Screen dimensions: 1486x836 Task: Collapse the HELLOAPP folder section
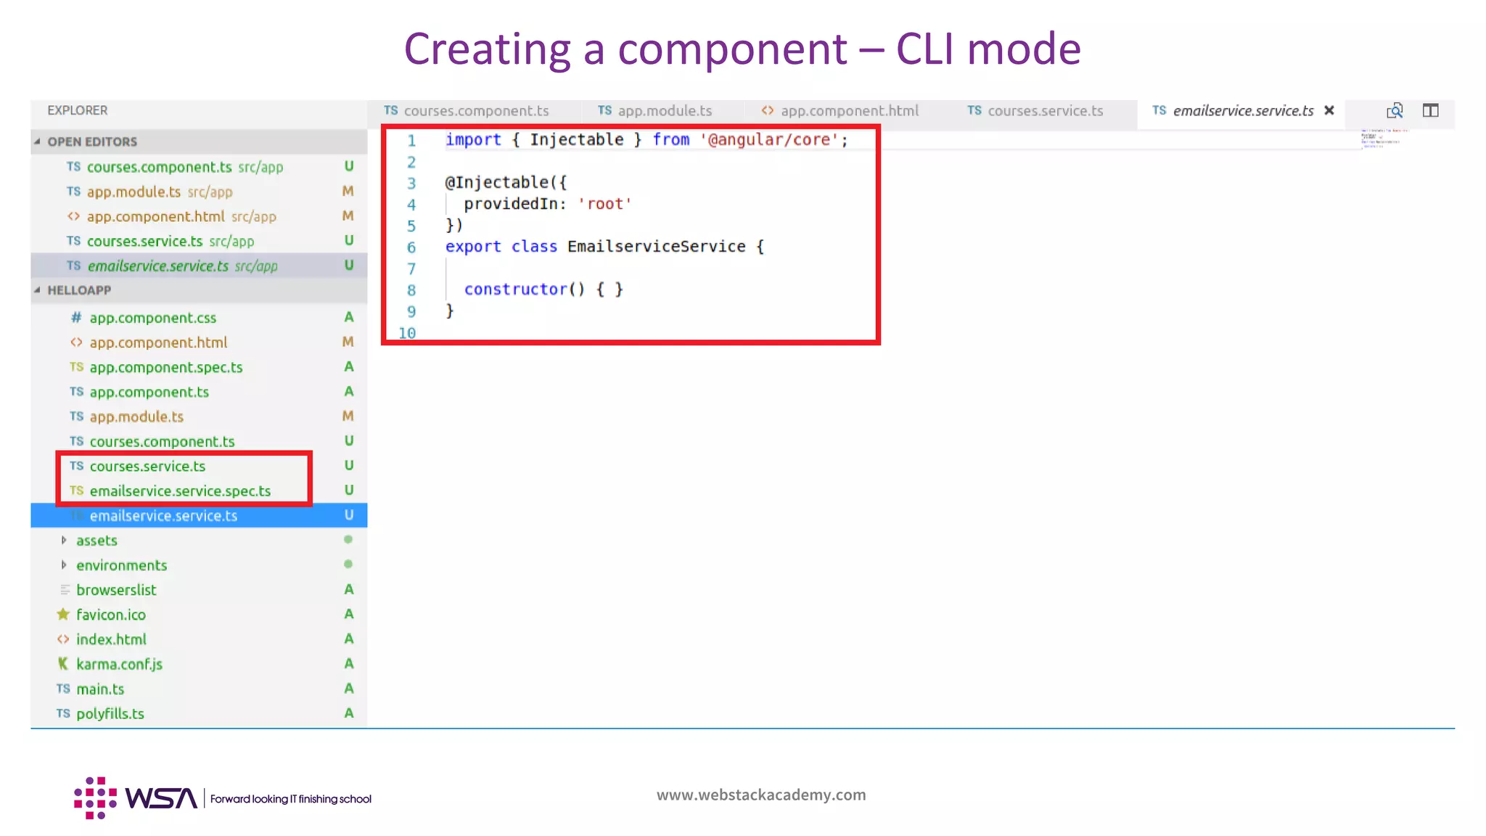click(37, 290)
